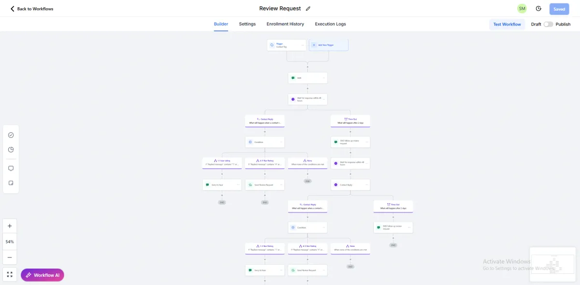Viewport: 580px width, 285px height.
Task: Zoom in with the plus button
Action: click(10, 226)
